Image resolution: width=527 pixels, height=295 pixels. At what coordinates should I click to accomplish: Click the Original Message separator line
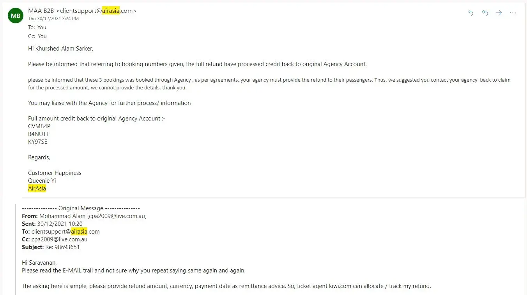[81, 208]
